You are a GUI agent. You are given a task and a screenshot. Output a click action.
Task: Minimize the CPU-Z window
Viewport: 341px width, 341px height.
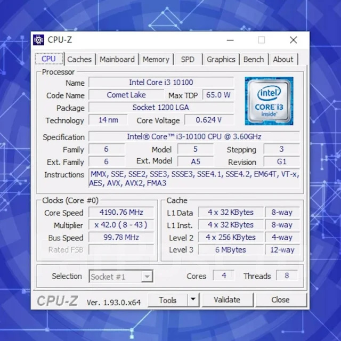(x=230, y=40)
